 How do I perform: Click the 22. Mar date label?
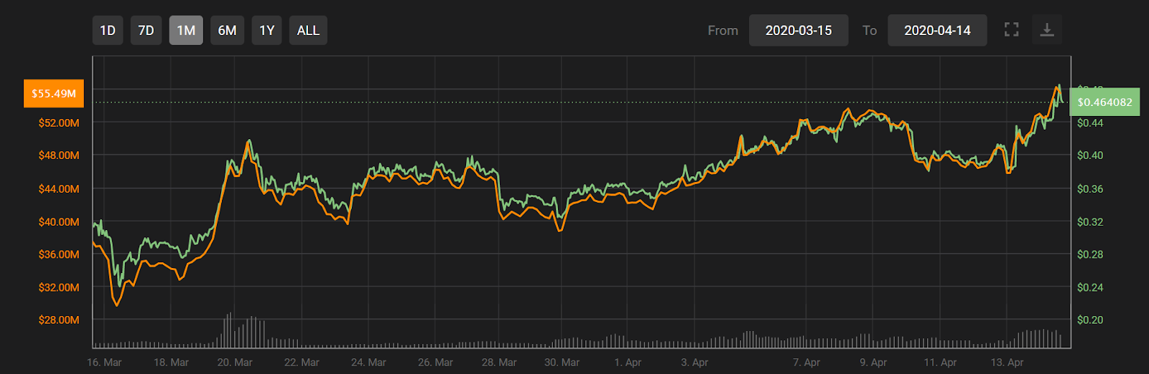point(302,362)
